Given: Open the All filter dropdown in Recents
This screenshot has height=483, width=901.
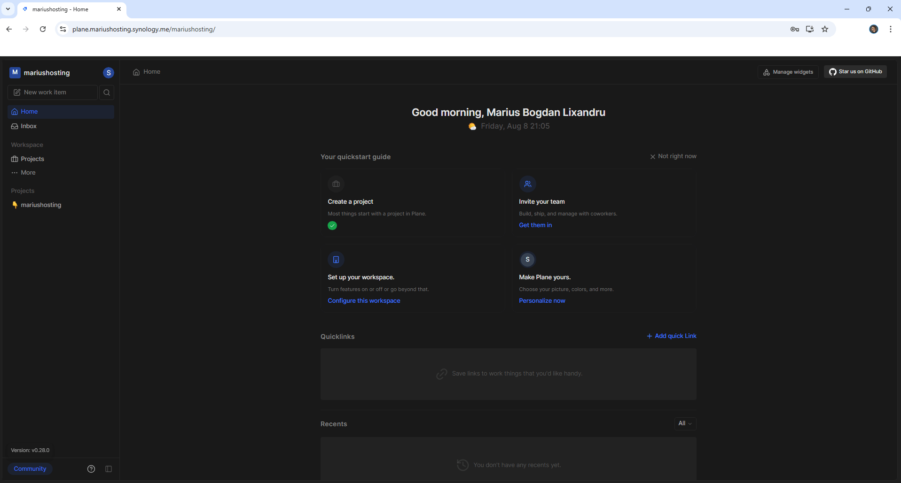Looking at the screenshot, I should click(x=685, y=423).
